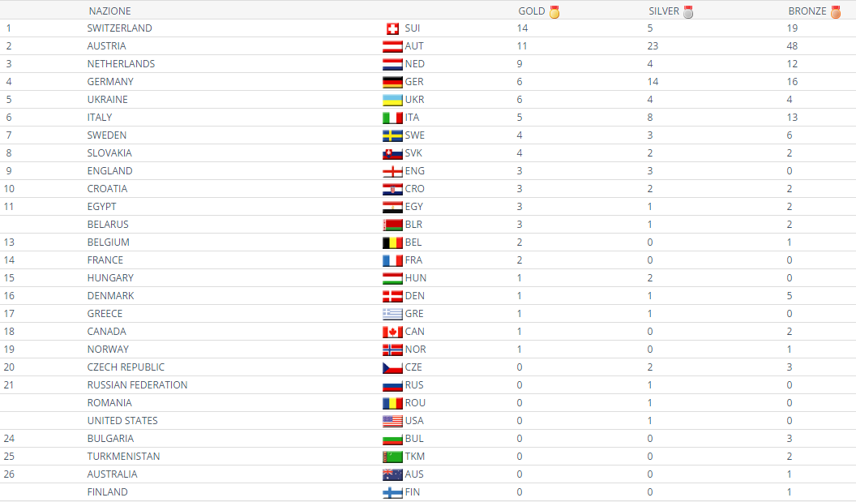The width and height of the screenshot is (856, 502).
Task: Click the United States flag icon
Action: (392, 421)
